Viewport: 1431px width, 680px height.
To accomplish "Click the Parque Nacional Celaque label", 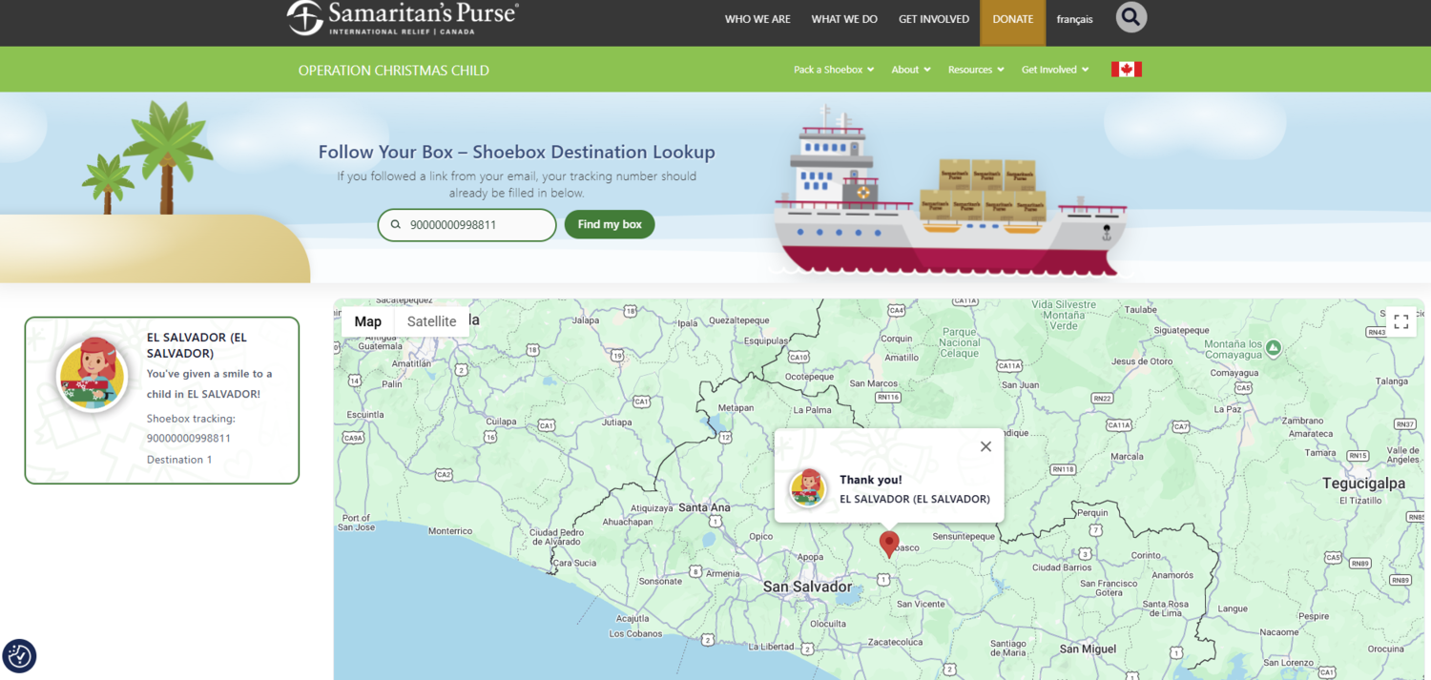I will [x=960, y=342].
